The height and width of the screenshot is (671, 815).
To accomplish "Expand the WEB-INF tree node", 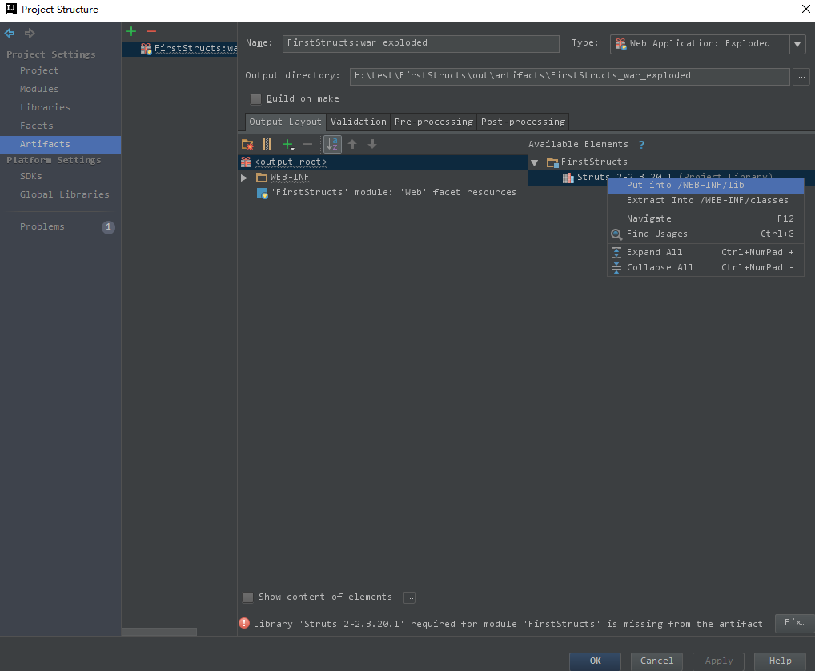I will click(x=243, y=178).
